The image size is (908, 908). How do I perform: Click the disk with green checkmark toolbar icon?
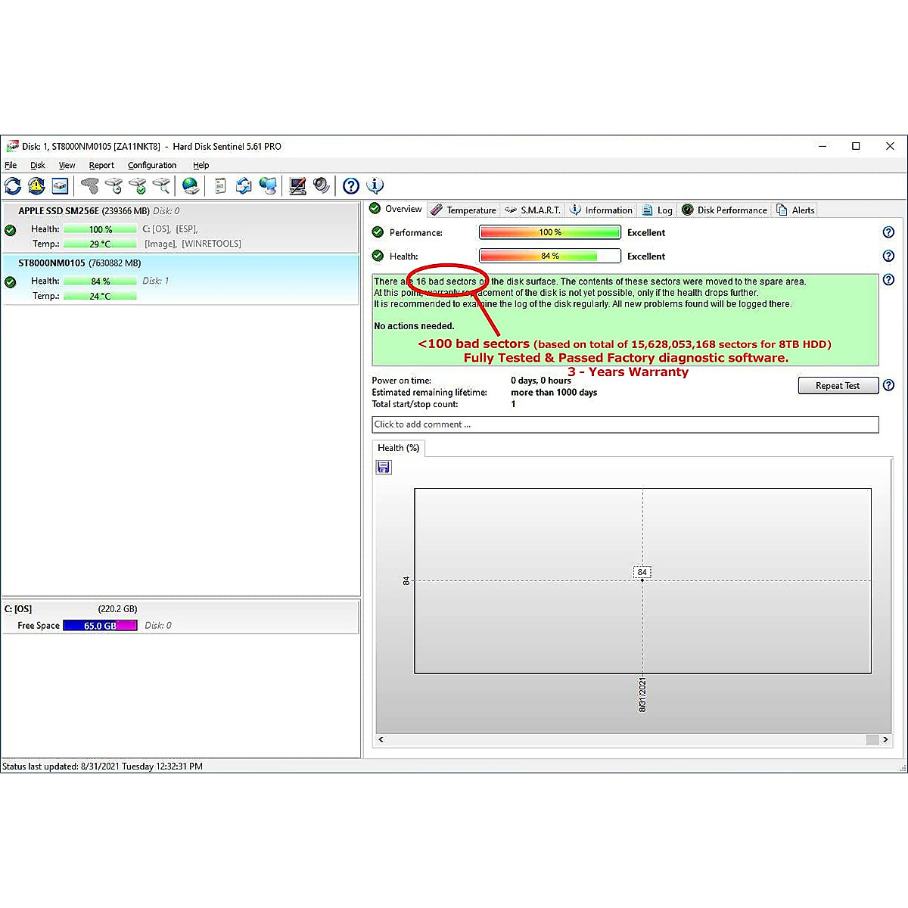click(138, 185)
